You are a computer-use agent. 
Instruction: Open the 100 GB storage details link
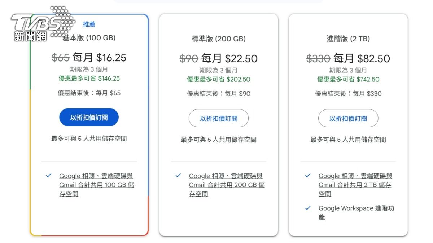pos(97,185)
